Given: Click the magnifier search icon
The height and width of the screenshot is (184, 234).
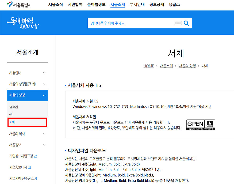Looking at the screenshot, I should pos(186,23).
